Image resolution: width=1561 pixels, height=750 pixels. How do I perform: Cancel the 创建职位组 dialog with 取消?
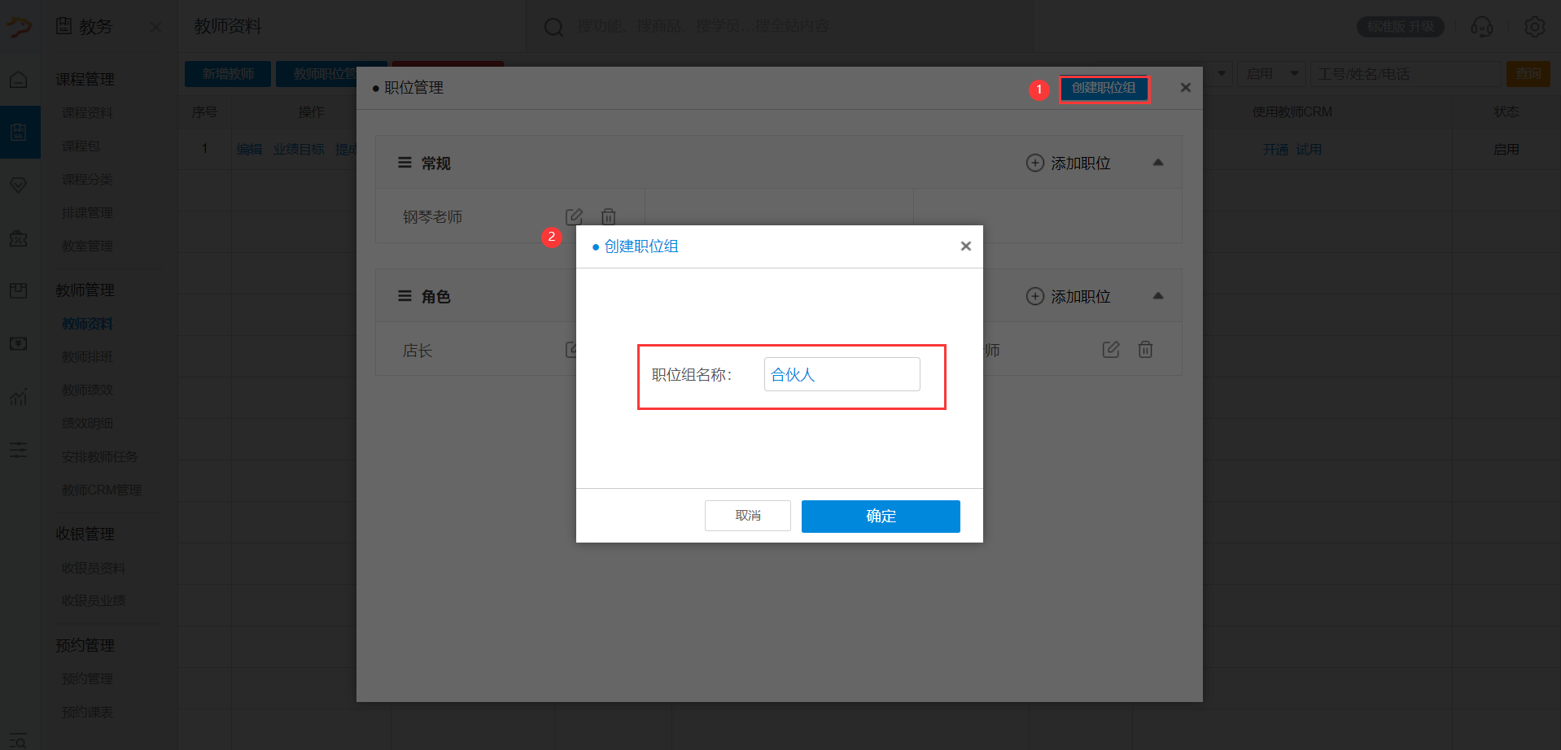(x=748, y=516)
